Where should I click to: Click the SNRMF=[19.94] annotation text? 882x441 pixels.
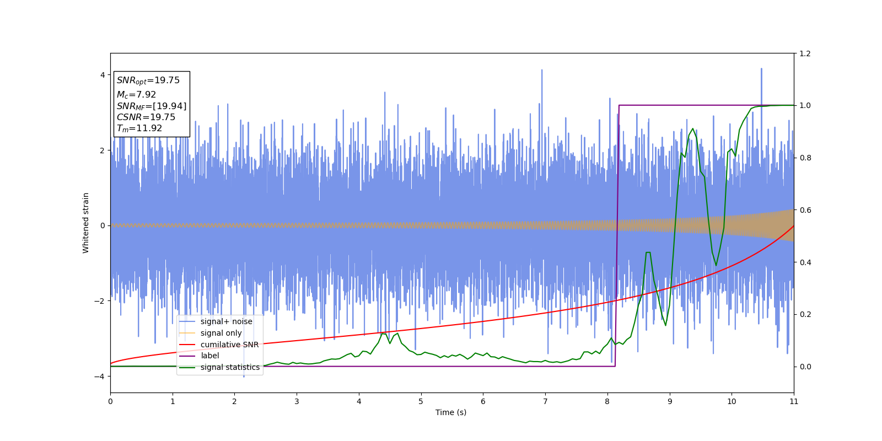point(152,106)
